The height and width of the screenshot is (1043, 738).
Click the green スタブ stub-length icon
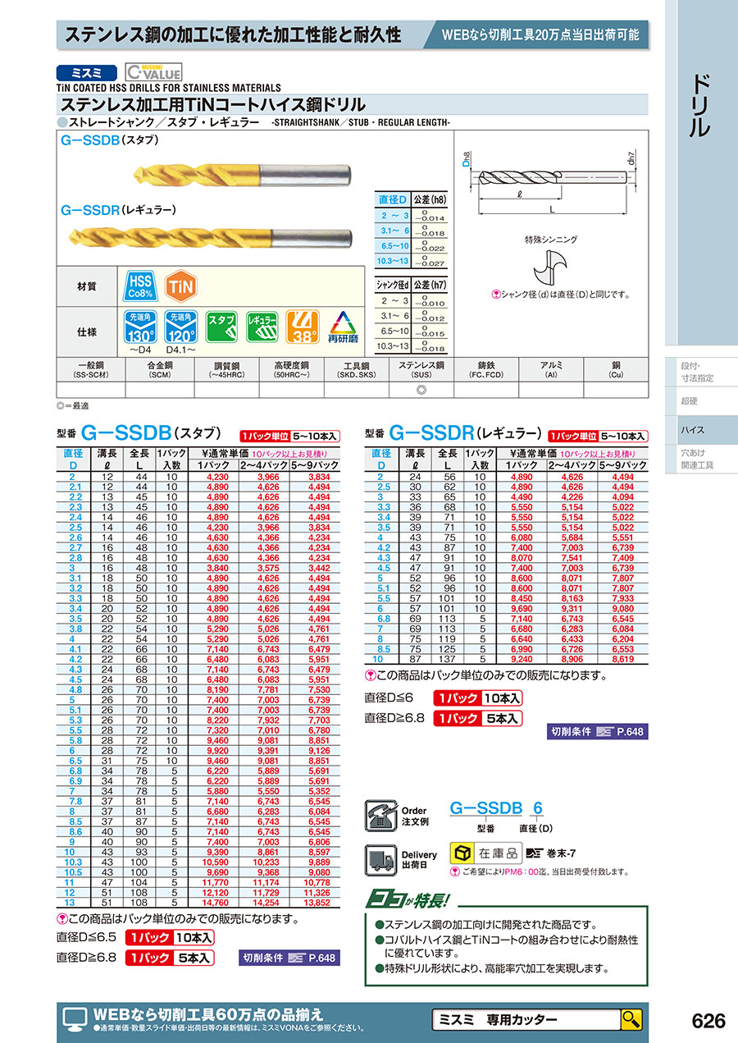click(x=221, y=327)
